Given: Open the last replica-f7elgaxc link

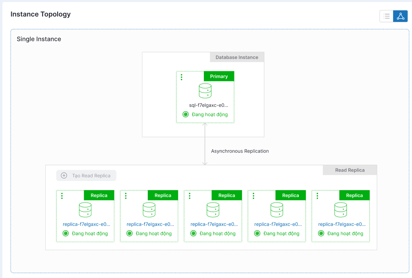Looking at the screenshot, I should tap(342, 224).
